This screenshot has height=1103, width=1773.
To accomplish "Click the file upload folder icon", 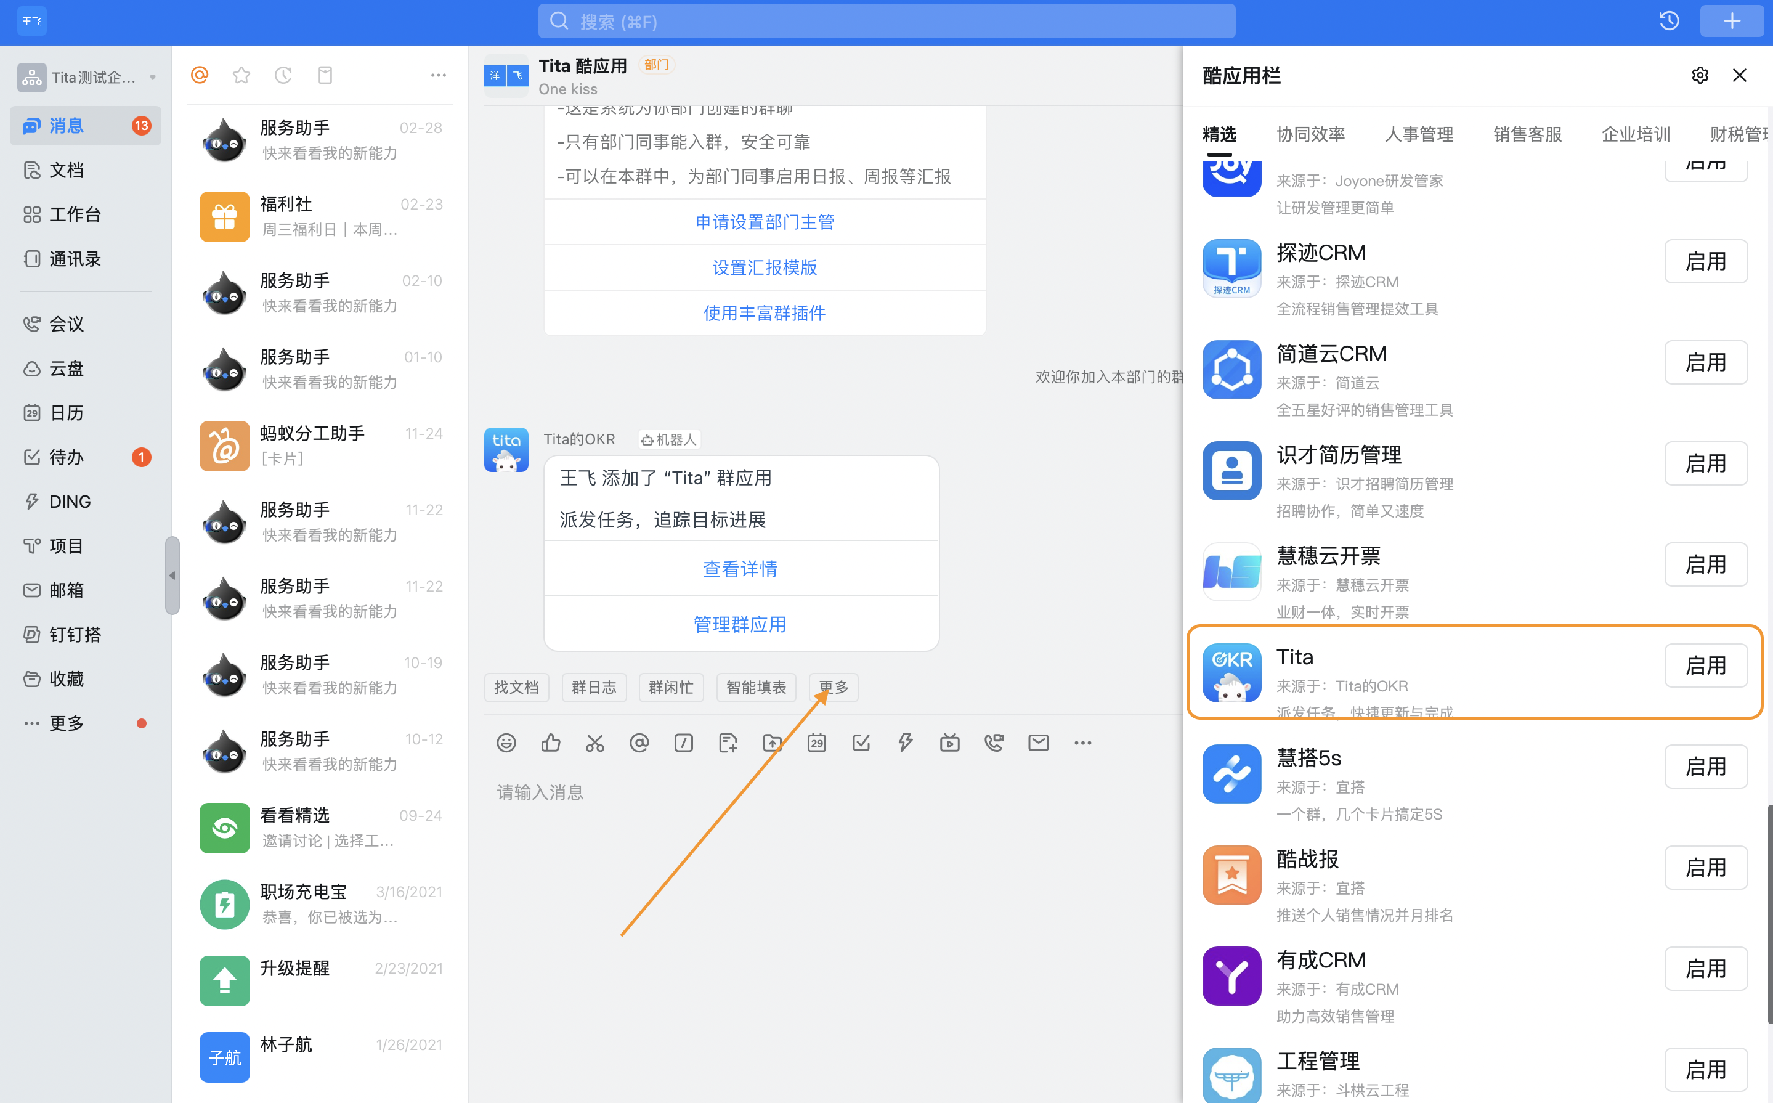I will 773,743.
